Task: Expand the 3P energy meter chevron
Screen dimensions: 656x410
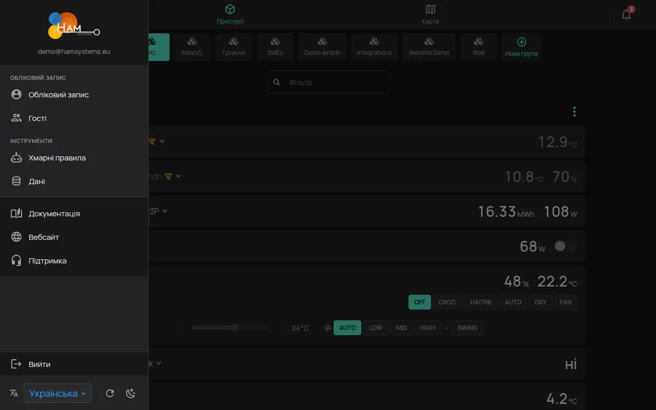Action: click(x=165, y=211)
